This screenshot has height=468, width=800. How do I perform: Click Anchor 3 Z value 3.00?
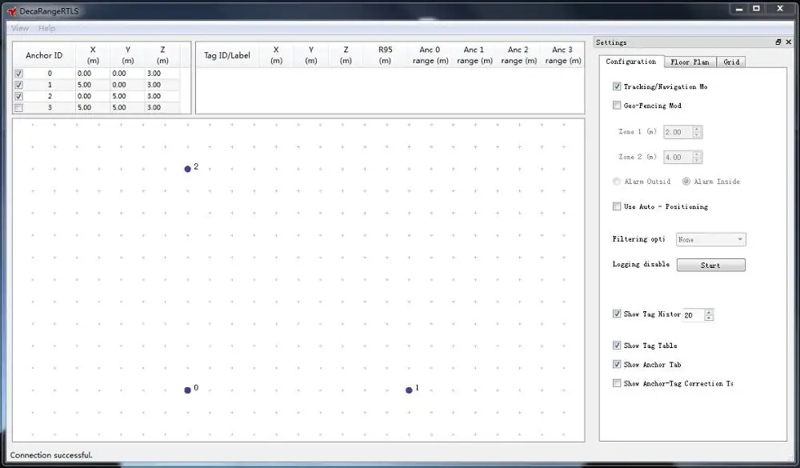[x=162, y=108]
